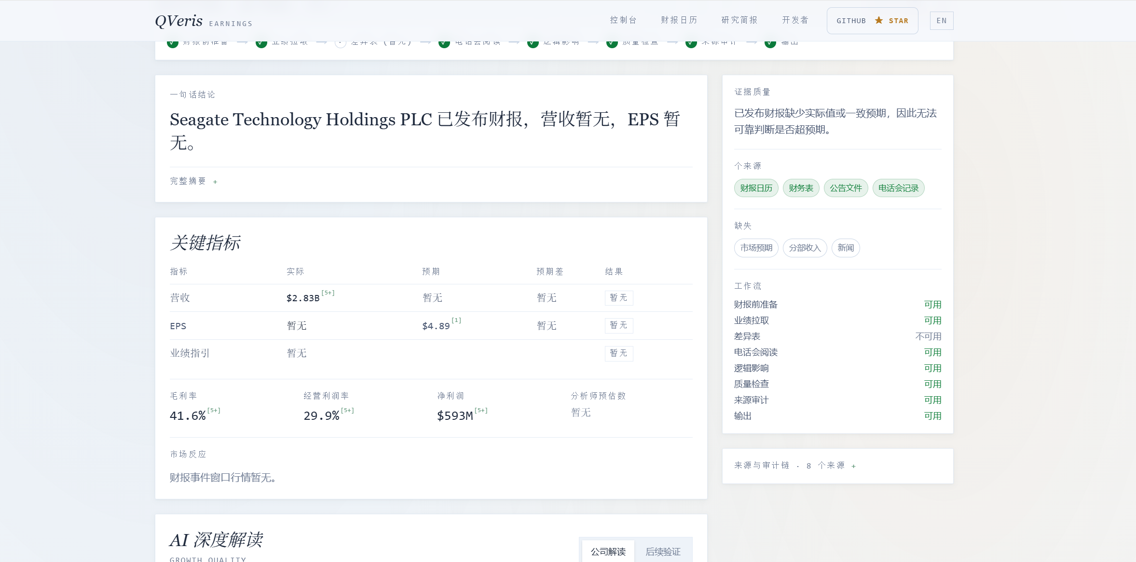Switch language with the EN button
This screenshot has width=1136, height=562.
click(942, 21)
